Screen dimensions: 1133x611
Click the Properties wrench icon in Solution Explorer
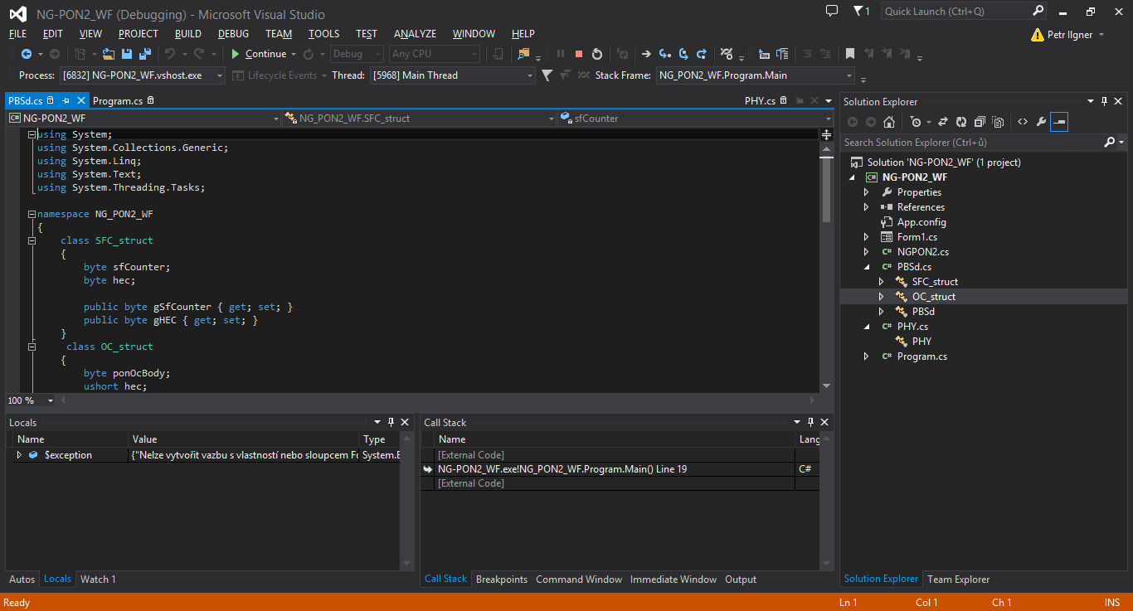tap(1041, 122)
